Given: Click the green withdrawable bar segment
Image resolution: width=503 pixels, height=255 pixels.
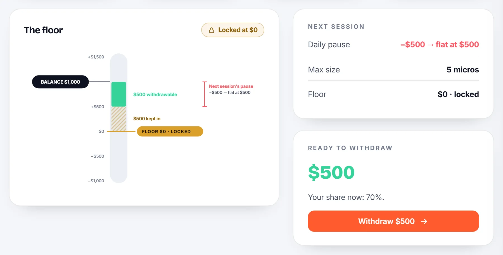Looking at the screenshot, I should click(119, 94).
